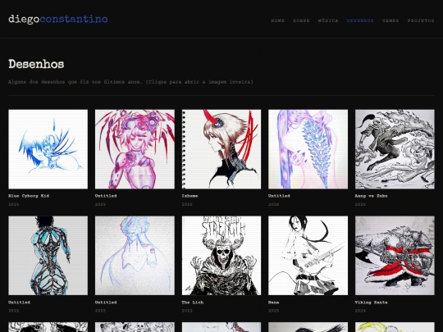
Task: Open the HOME navigation link
Action: click(277, 20)
